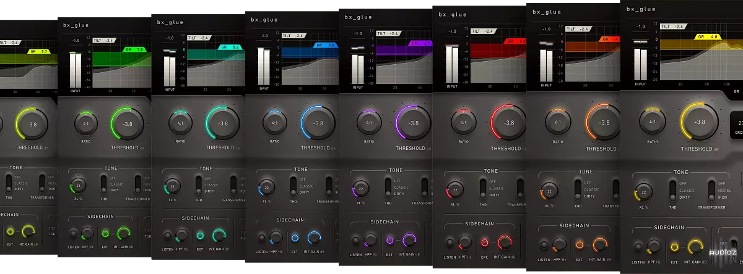The height and width of the screenshot is (274, 743).
Task: Click the red Threshold knob
Action: point(508,122)
